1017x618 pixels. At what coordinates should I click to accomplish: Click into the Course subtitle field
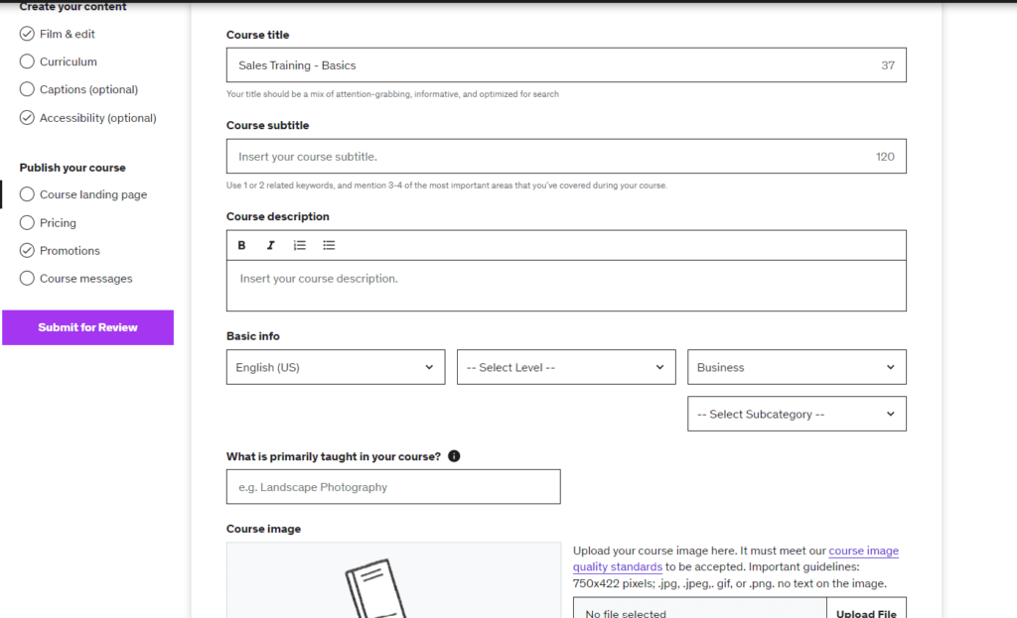pyautogui.click(x=566, y=156)
